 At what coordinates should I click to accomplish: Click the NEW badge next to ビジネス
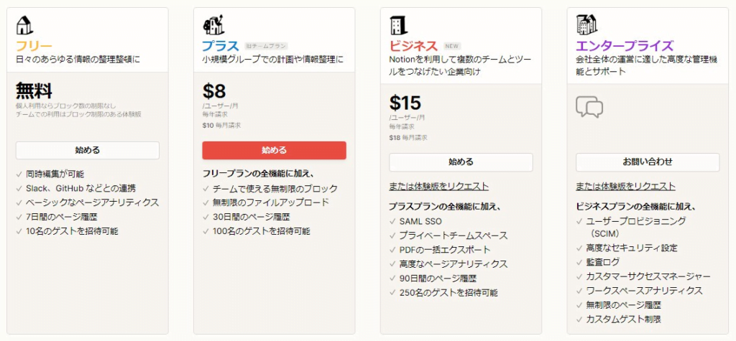pyautogui.click(x=451, y=46)
